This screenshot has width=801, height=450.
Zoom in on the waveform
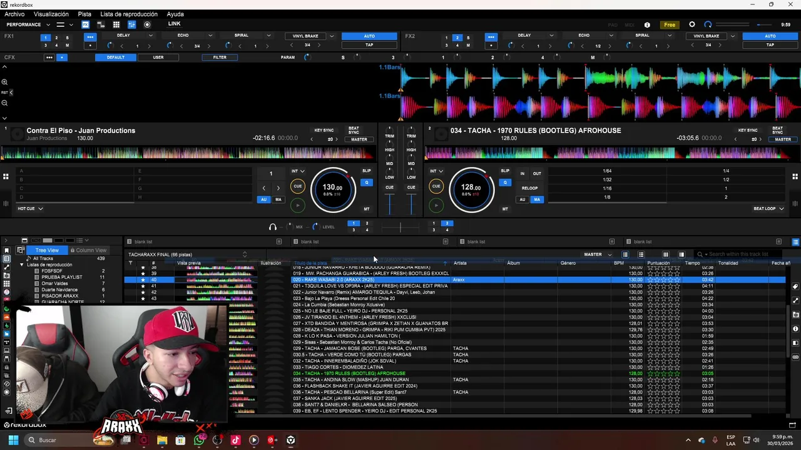click(4, 82)
